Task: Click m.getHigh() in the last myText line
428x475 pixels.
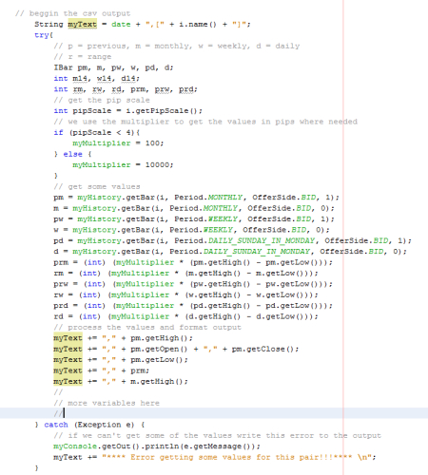Action: 157,381
